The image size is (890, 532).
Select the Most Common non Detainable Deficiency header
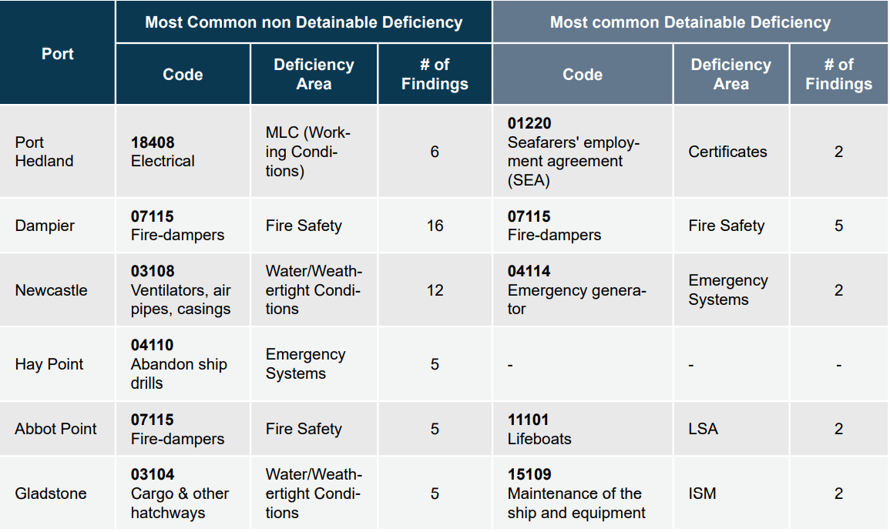(x=304, y=22)
